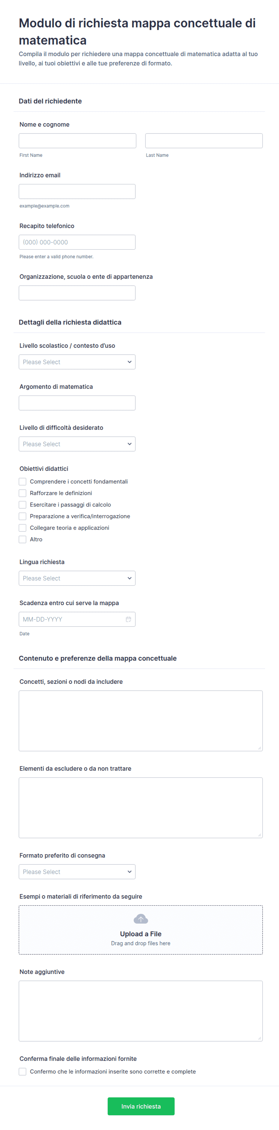Enable "Preparazione a verifica/interrogazione" option
The height and width of the screenshot is (1130, 279).
[23, 516]
